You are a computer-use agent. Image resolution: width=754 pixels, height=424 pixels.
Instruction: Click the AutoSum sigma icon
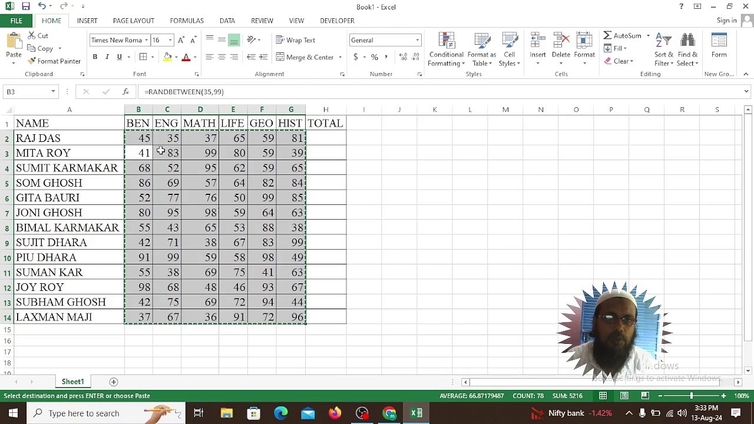(x=607, y=36)
